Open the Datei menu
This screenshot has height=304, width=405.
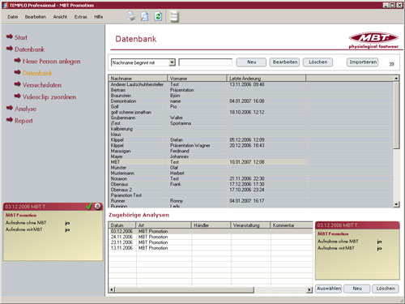click(13, 17)
